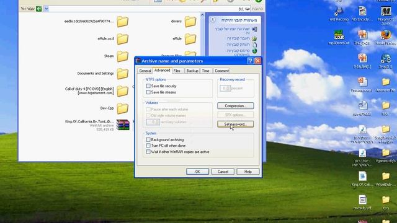The image size is (397, 223).
Task: Open the Backup tab
Action: 192,71
